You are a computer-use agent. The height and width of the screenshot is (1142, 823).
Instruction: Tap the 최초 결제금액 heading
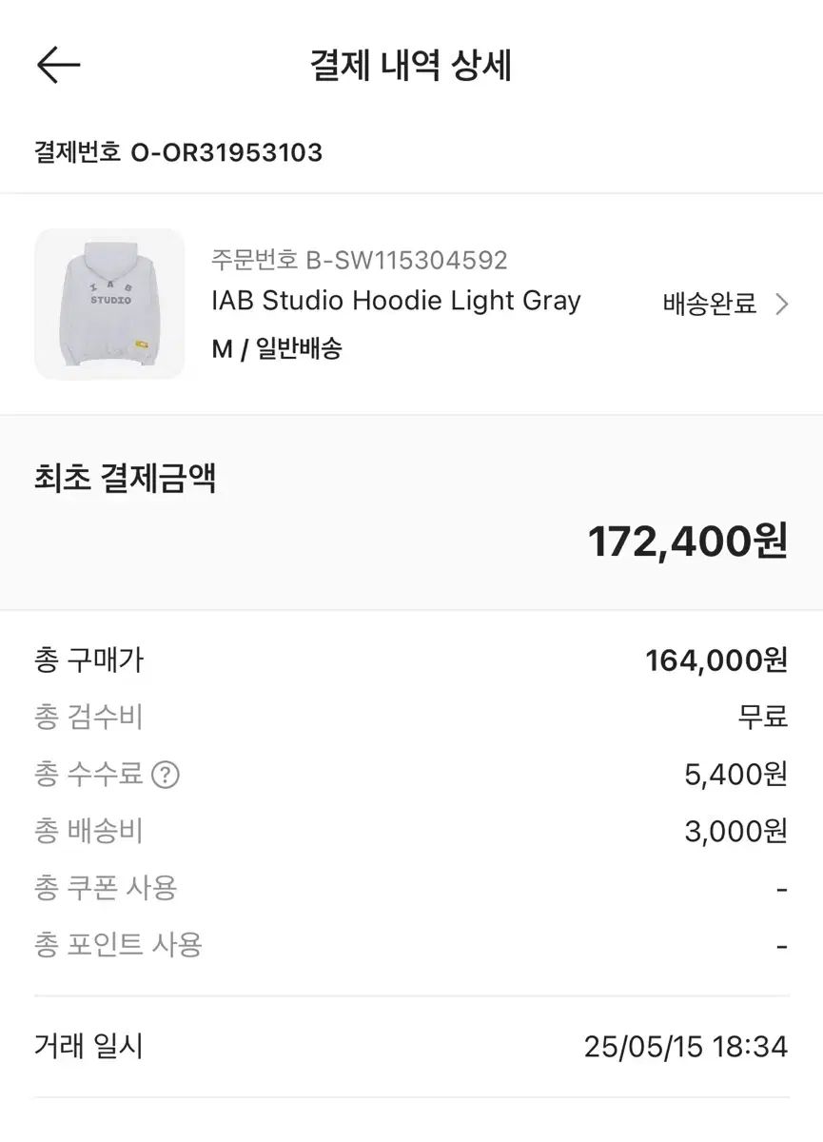126,478
